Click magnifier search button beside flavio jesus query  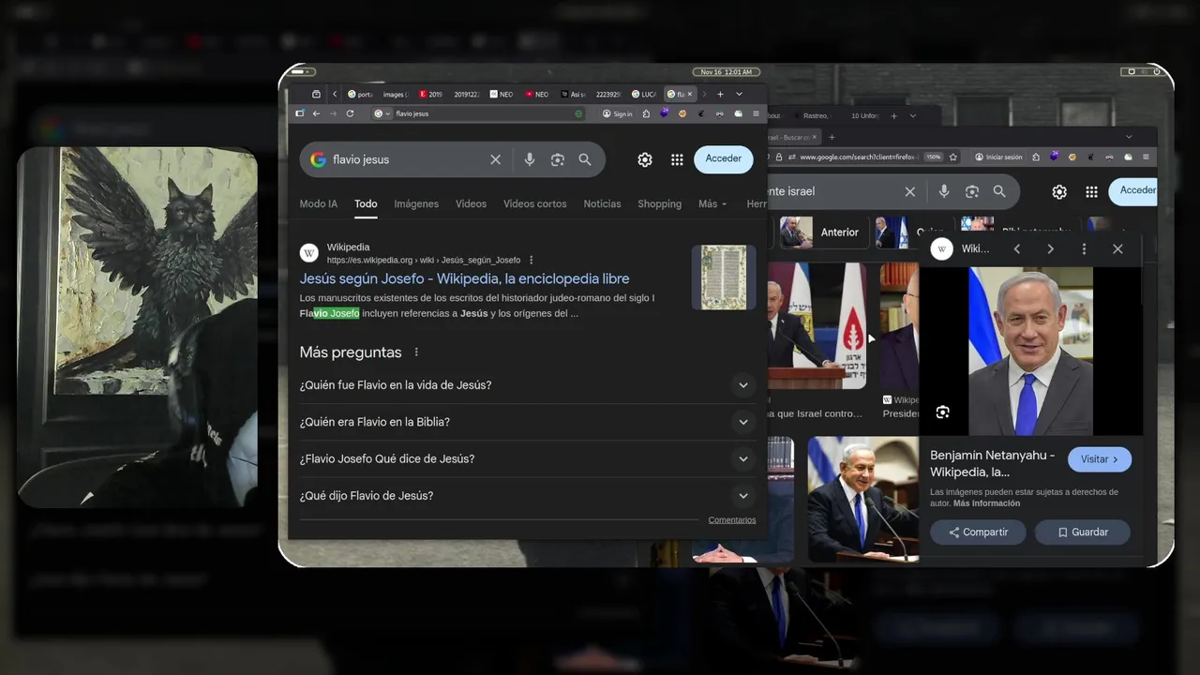pos(585,159)
